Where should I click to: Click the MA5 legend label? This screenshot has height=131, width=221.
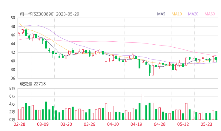click(x=161, y=14)
